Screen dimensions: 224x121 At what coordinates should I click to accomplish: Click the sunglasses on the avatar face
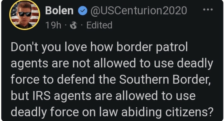[25, 14]
